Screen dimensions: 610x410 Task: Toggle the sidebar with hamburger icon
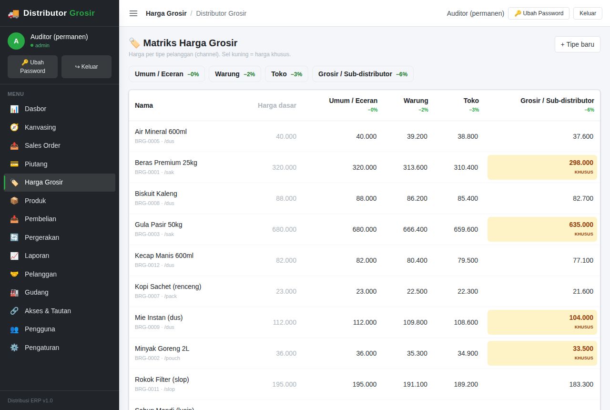click(133, 13)
